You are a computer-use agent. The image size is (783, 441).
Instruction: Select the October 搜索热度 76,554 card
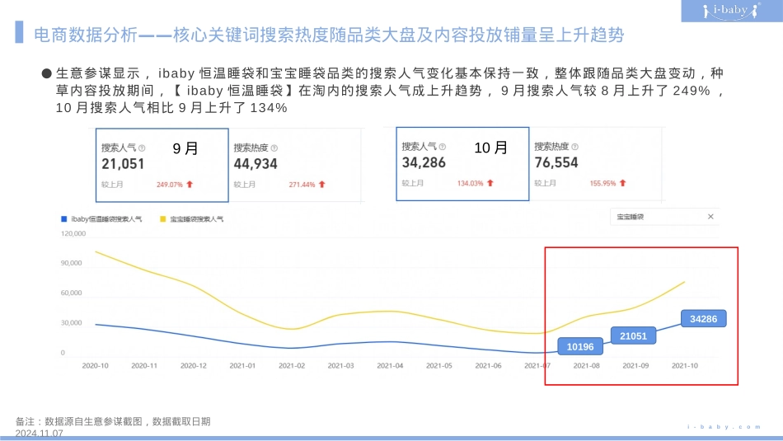[x=596, y=164]
